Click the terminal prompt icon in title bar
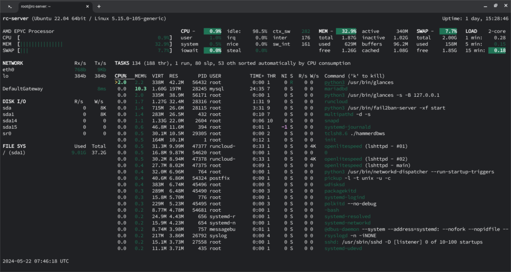Viewport: 511px width, 272px height. click(10, 6)
